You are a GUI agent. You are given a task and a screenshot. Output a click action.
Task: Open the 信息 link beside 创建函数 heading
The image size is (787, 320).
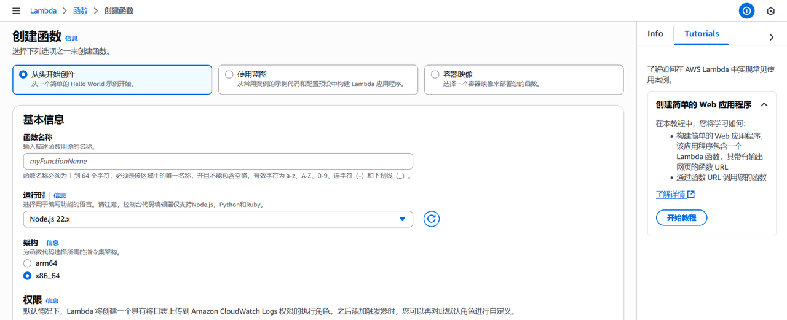coord(72,38)
